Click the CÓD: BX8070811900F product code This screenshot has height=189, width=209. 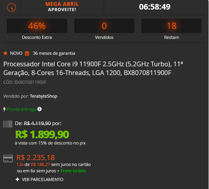click(x=25, y=82)
